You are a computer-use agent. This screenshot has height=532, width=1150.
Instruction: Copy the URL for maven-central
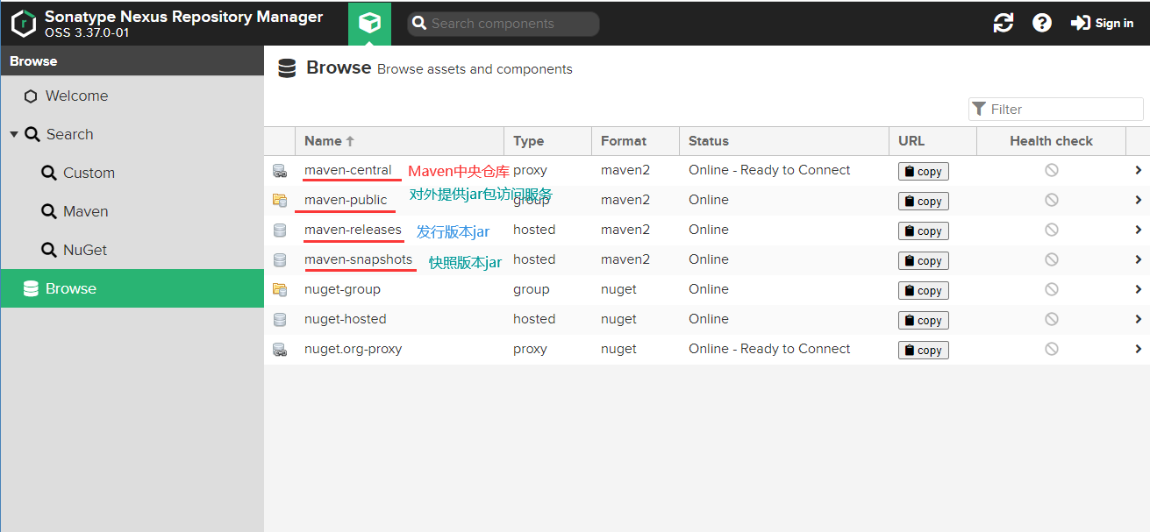923,172
